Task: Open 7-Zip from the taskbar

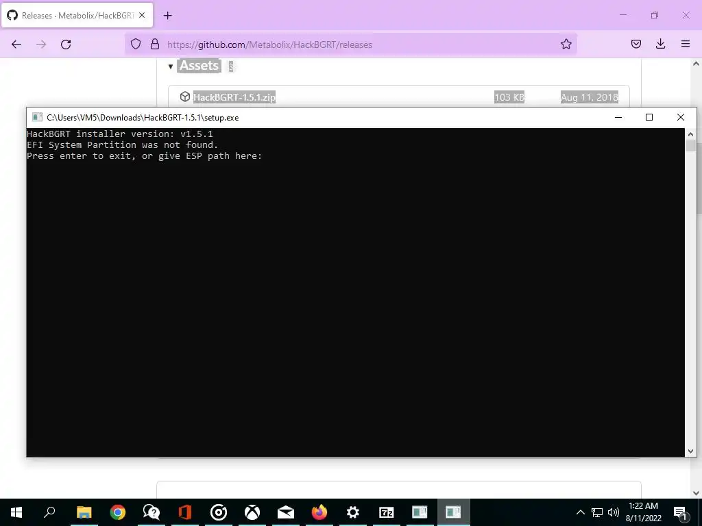Action: 386,512
